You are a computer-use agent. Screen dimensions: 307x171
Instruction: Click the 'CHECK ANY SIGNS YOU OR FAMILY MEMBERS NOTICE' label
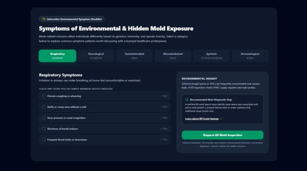pos(76,89)
